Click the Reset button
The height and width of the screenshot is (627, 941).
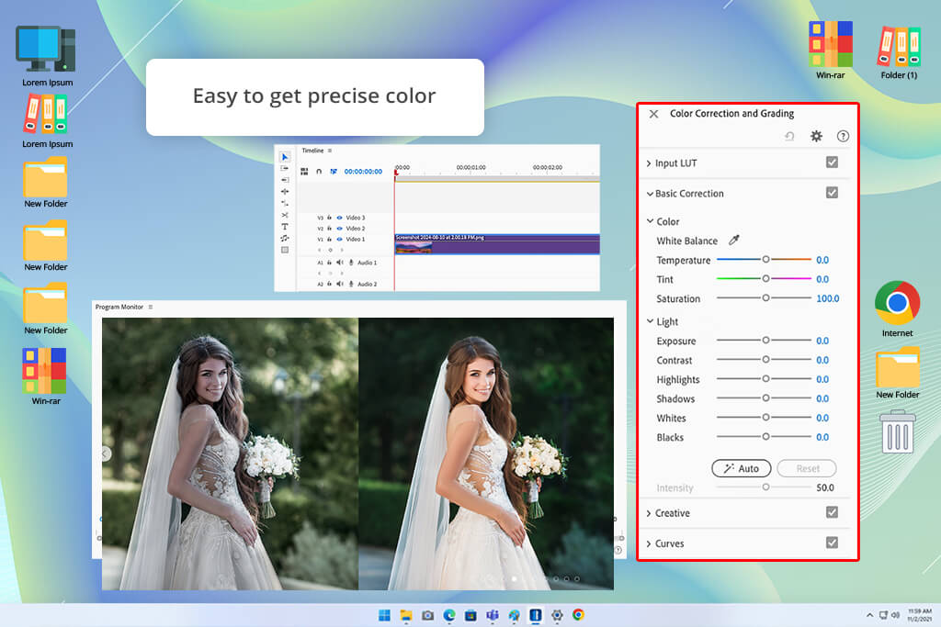807,468
